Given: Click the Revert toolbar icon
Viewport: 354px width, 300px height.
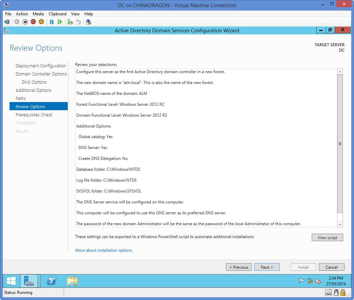Looking at the screenshot, I should pos(78,22).
